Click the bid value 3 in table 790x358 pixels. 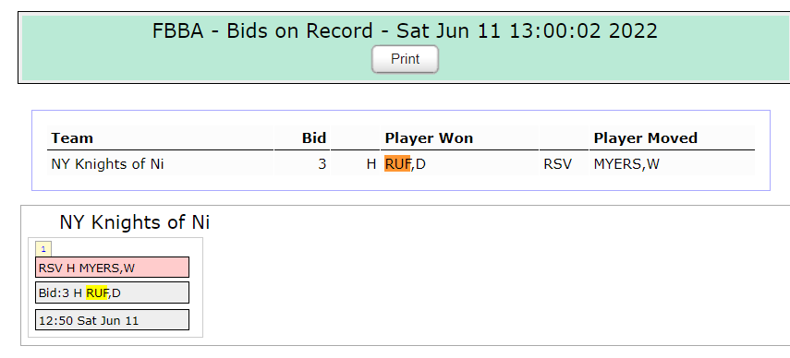(x=322, y=164)
